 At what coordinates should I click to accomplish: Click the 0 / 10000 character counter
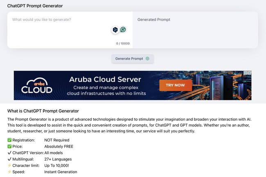pos(123,43)
